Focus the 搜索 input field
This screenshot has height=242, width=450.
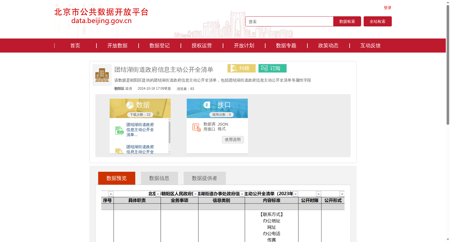[289, 21]
